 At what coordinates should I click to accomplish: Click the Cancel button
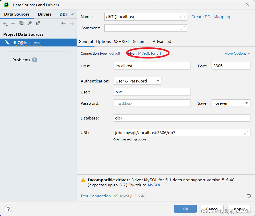tap(212, 209)
